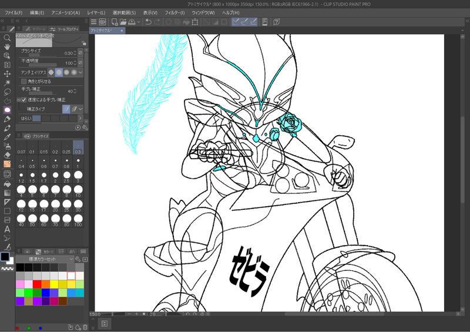This screenshot has width=470, height=332.
Task: Open the 編集(E) menu
Action: click(37, 12)
